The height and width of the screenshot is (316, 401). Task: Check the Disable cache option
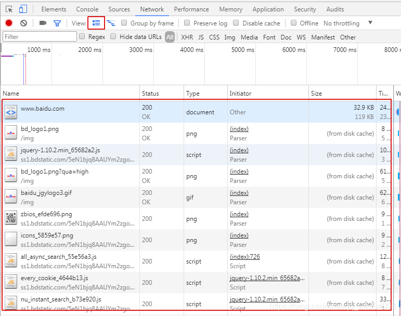click(236, 23)
